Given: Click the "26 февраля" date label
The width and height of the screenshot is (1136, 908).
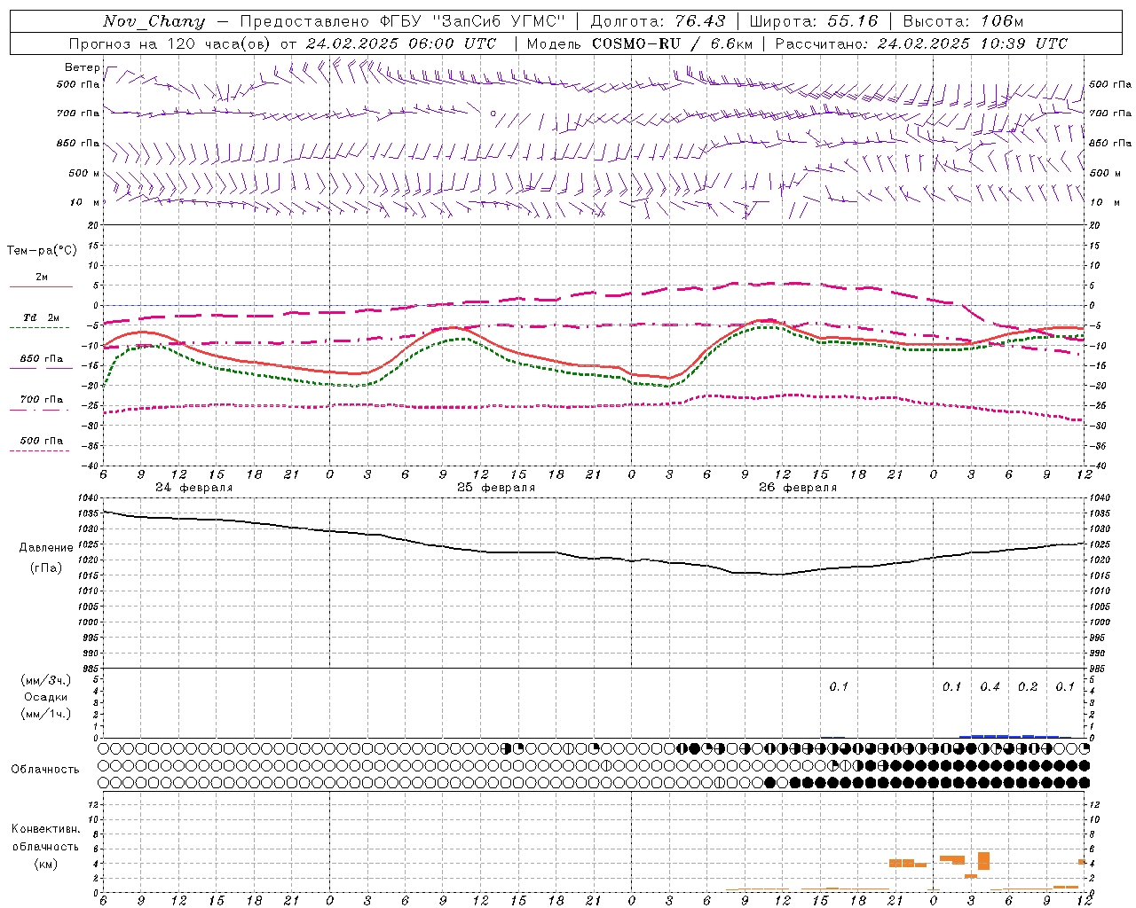Looking at the screenshot, I should [x=798, y=488].
